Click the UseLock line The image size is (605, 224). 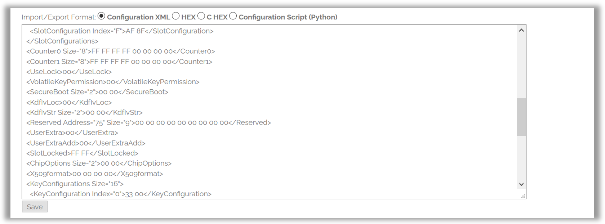click(69, 72)
